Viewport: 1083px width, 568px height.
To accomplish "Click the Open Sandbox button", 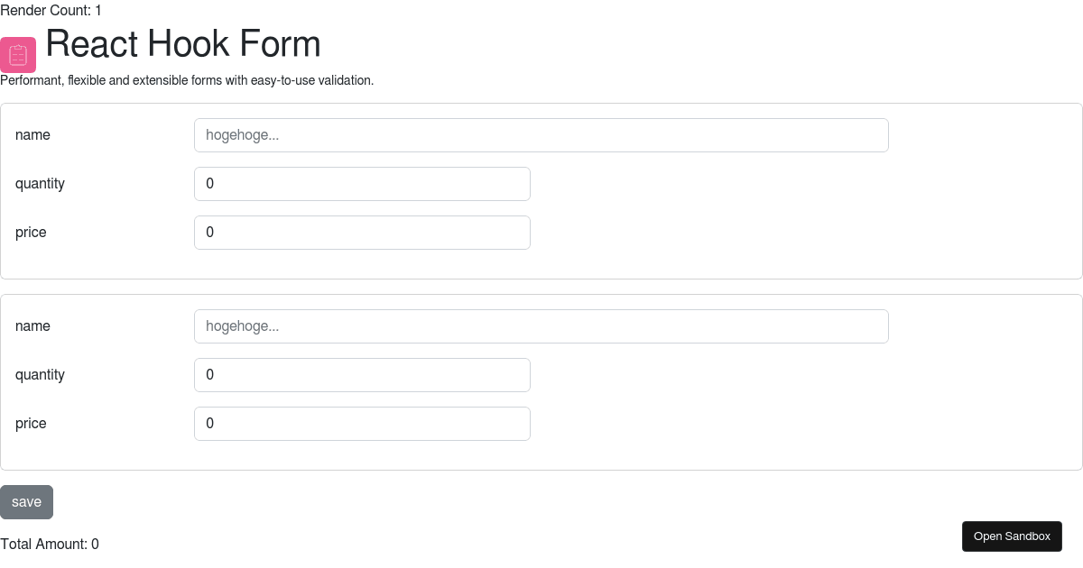I will pyautogui.click(x=1012, y=536).
